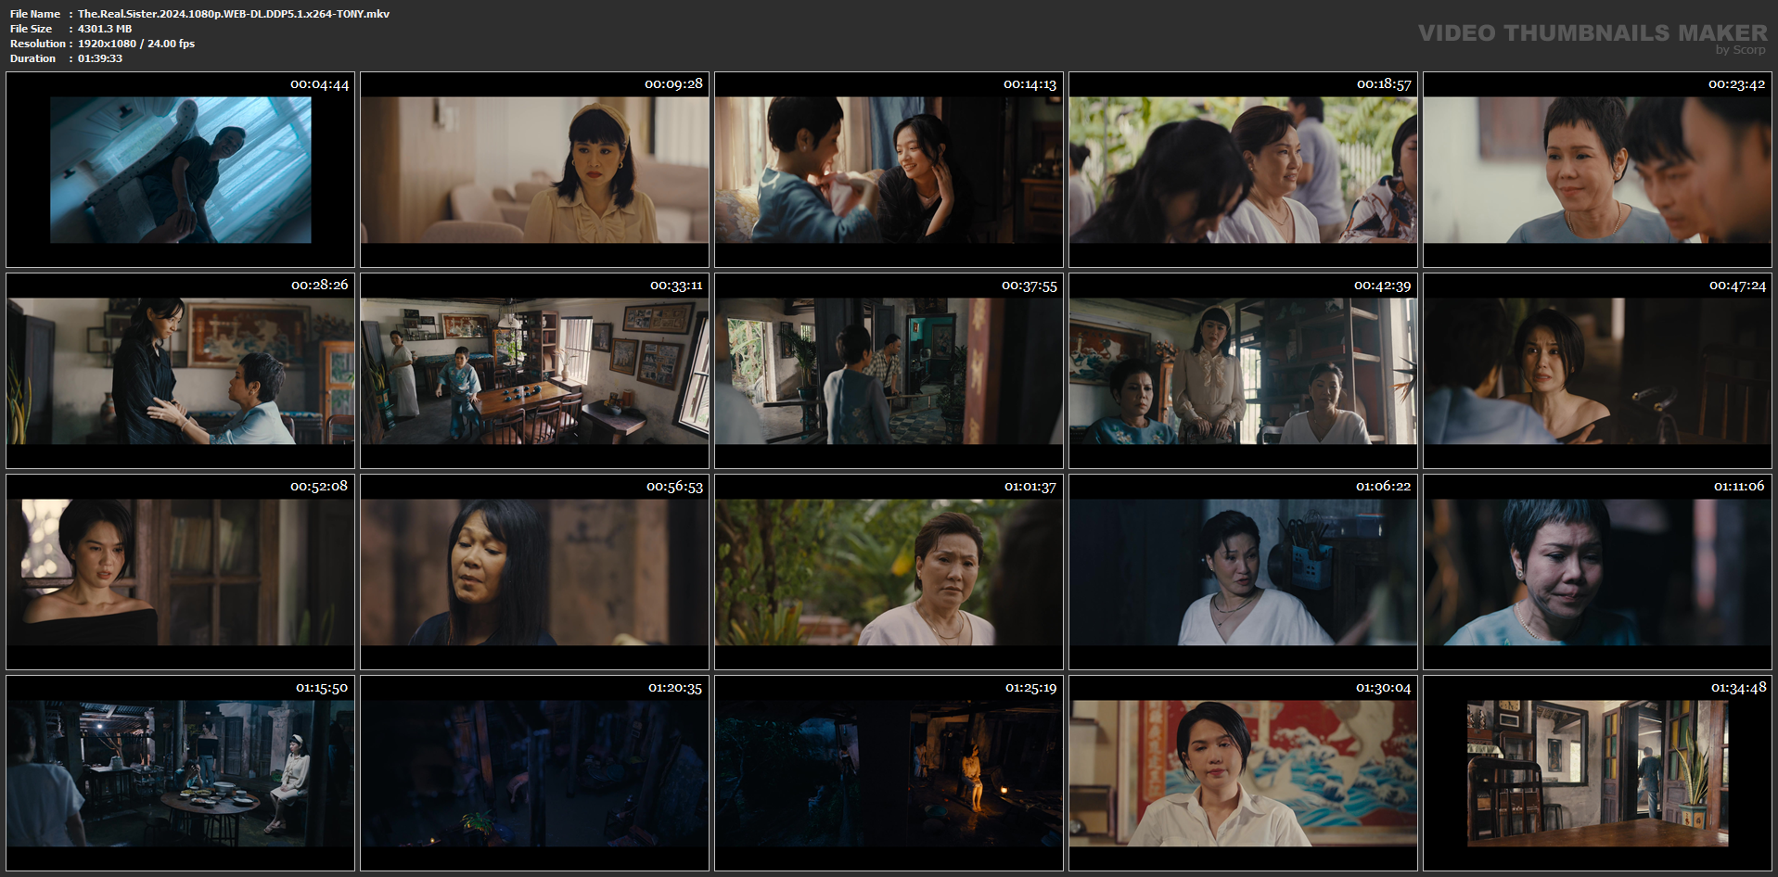Pick the frame at 01:01:37

coord(889,572)
